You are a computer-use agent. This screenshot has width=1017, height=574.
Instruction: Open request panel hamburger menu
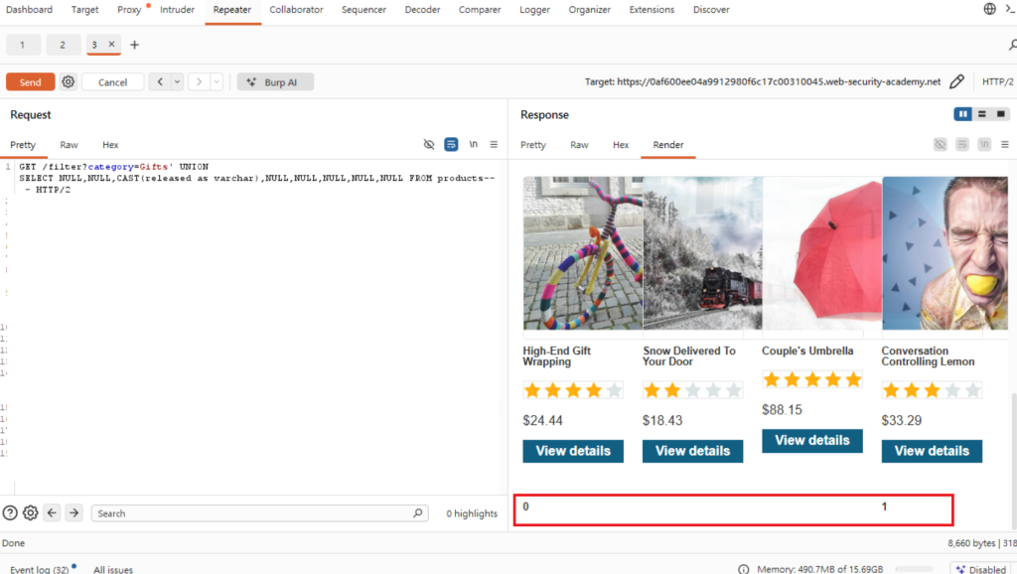coord(494,145)
